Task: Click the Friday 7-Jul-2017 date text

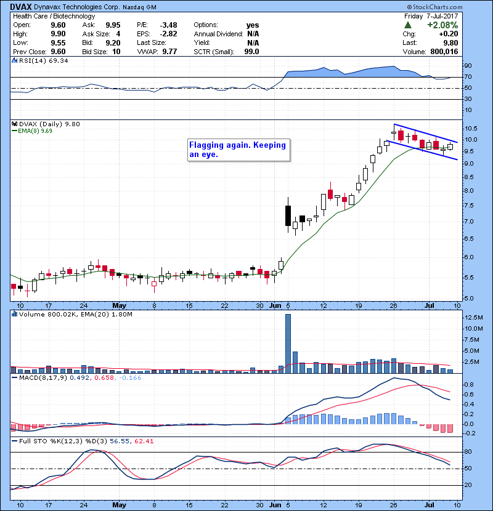Action: tap(431, 16)
